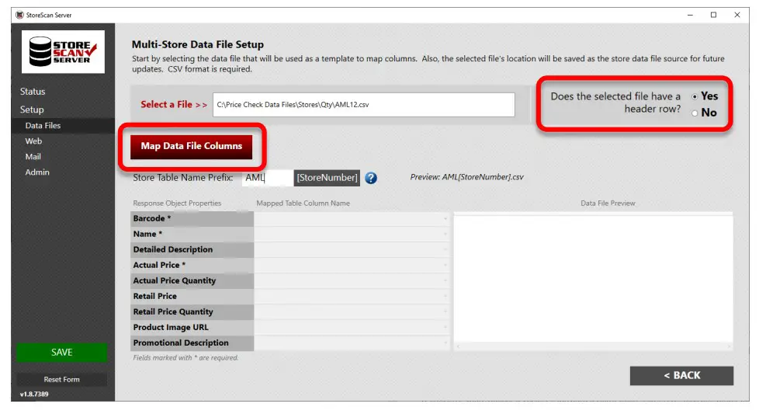Open the Promotional Description column dropdown
Image resolution: width=766 pixels, height=414 pixels.
[x=352, y=343]
